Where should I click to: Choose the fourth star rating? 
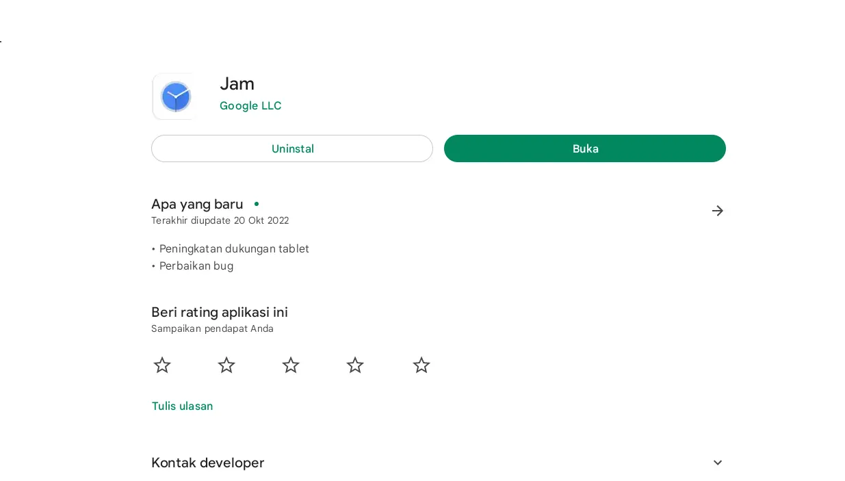(x=355, y=365)
